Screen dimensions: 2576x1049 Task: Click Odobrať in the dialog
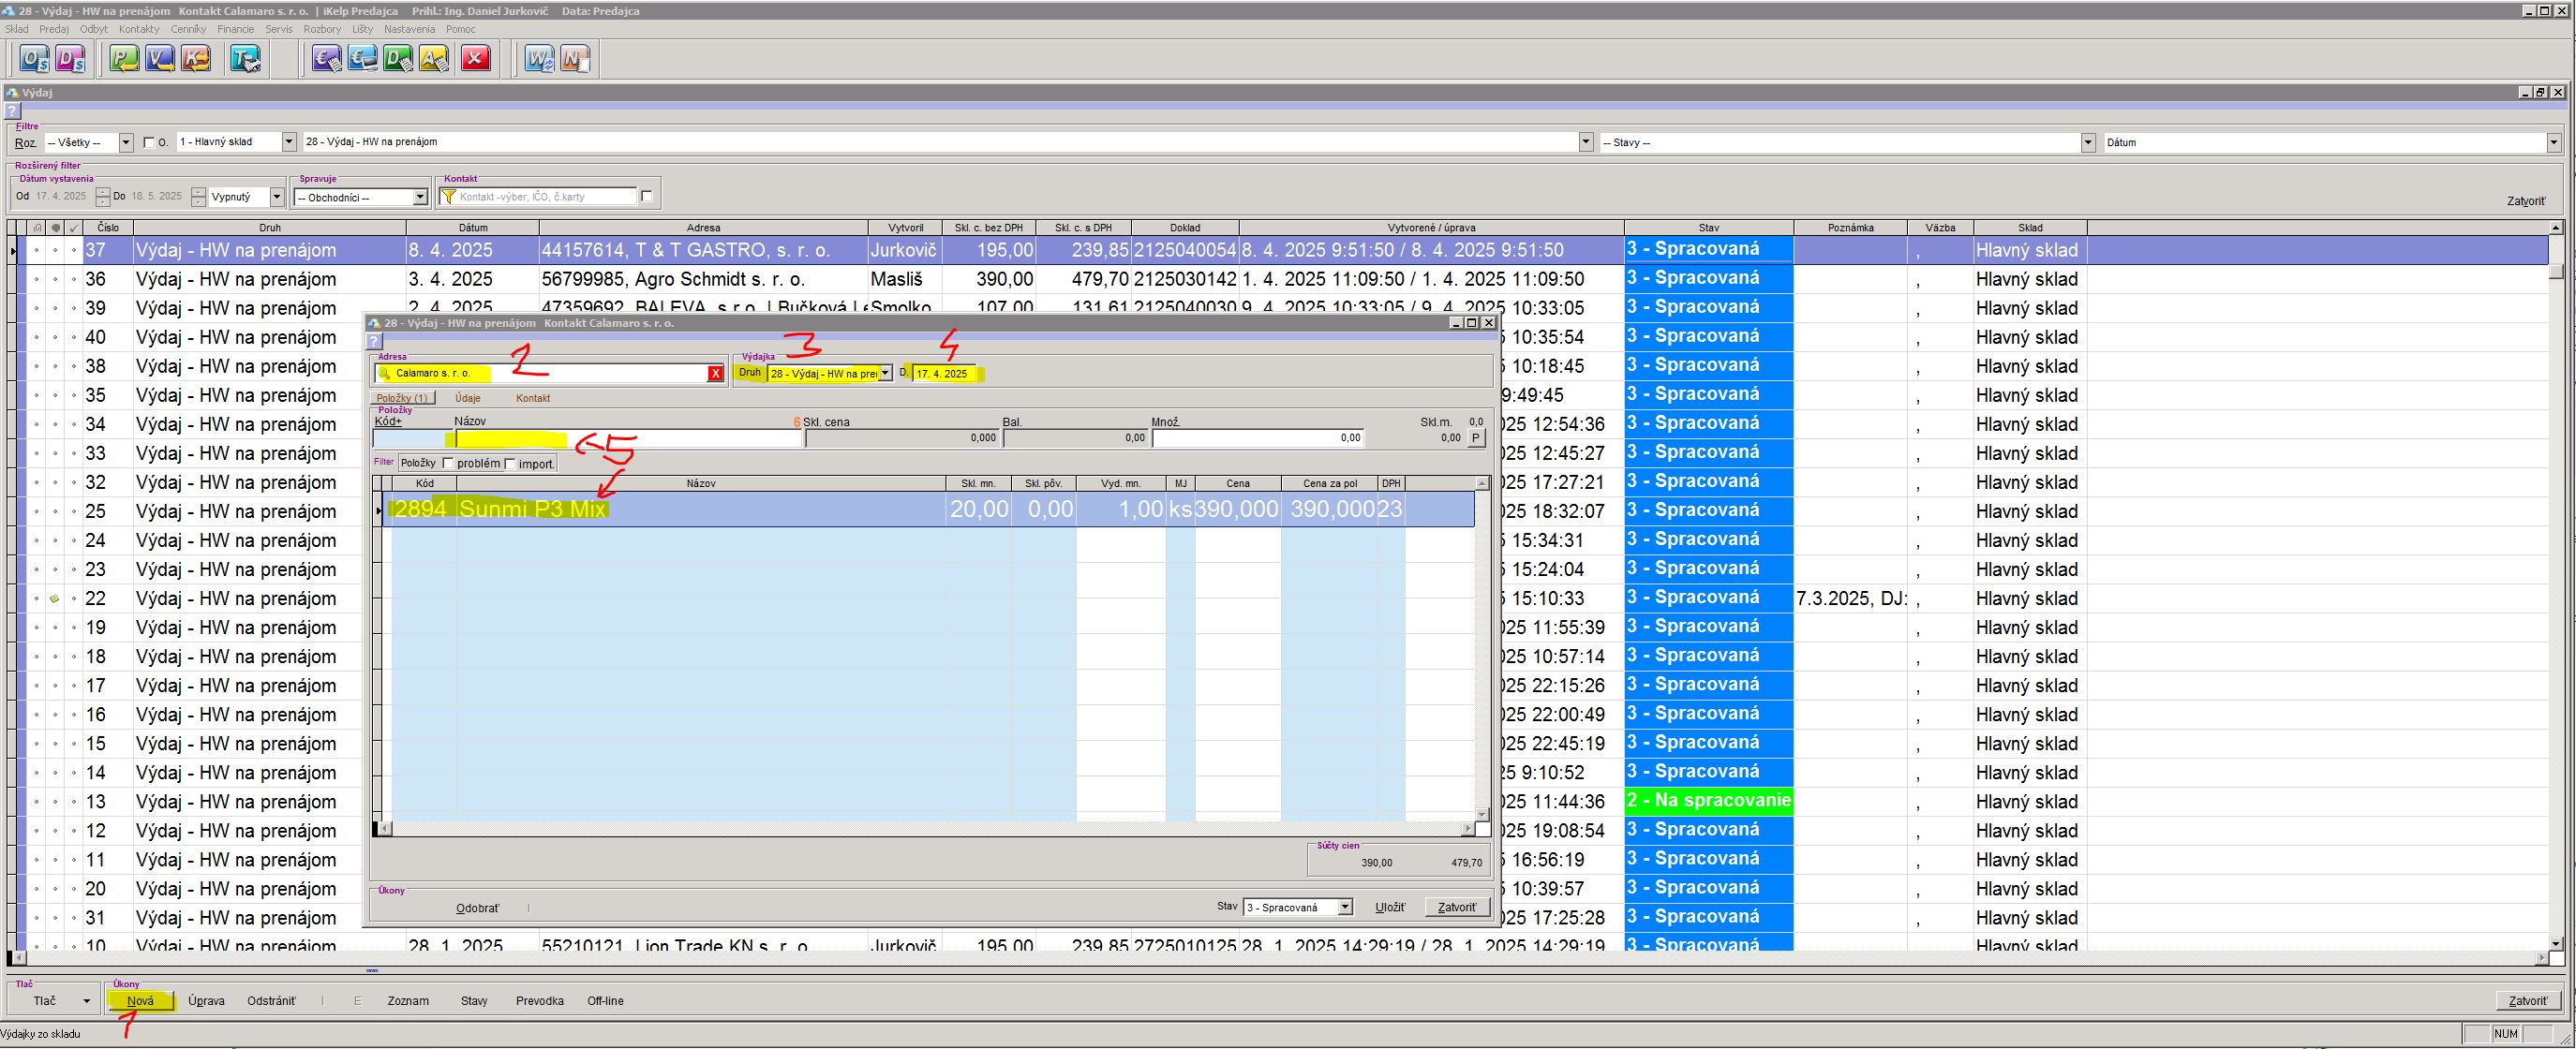(477, 909)
